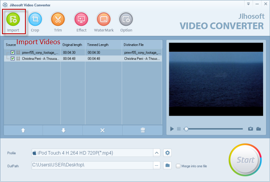Open snapshot folder beside camera icon
Viewport: 270px width, 182px height.
pyautogui.click(x=258, y=129)
